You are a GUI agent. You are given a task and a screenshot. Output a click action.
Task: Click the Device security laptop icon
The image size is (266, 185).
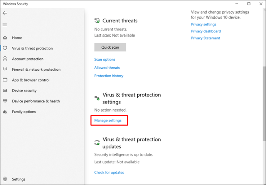(5, 90)
